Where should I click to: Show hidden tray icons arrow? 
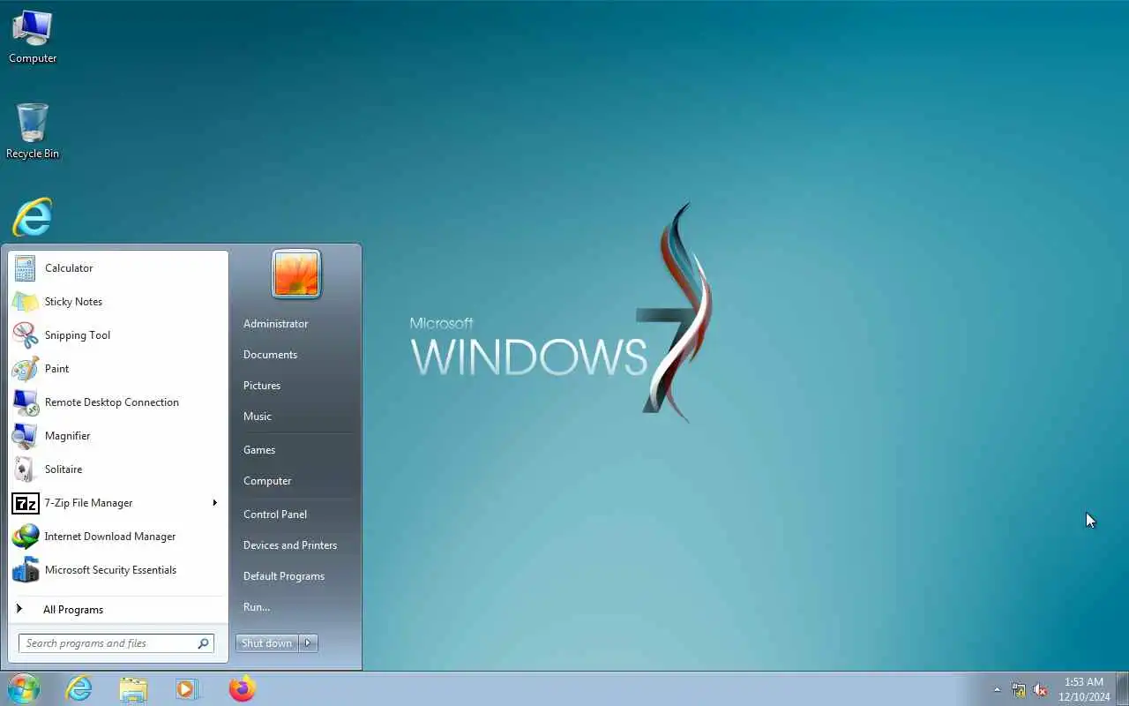(997, 689)
